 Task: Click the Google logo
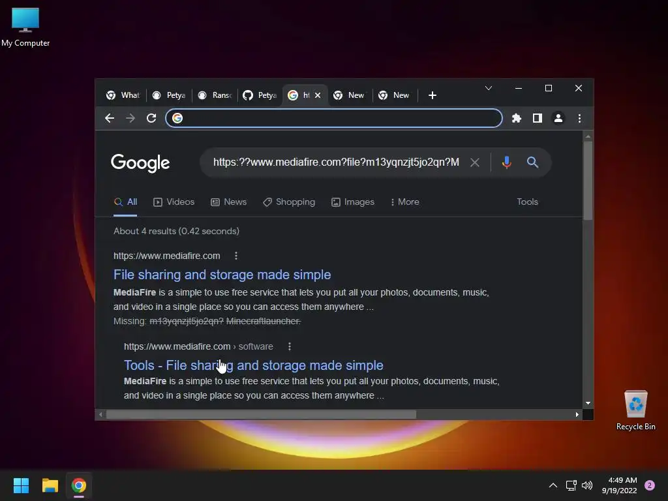(140, 162)
